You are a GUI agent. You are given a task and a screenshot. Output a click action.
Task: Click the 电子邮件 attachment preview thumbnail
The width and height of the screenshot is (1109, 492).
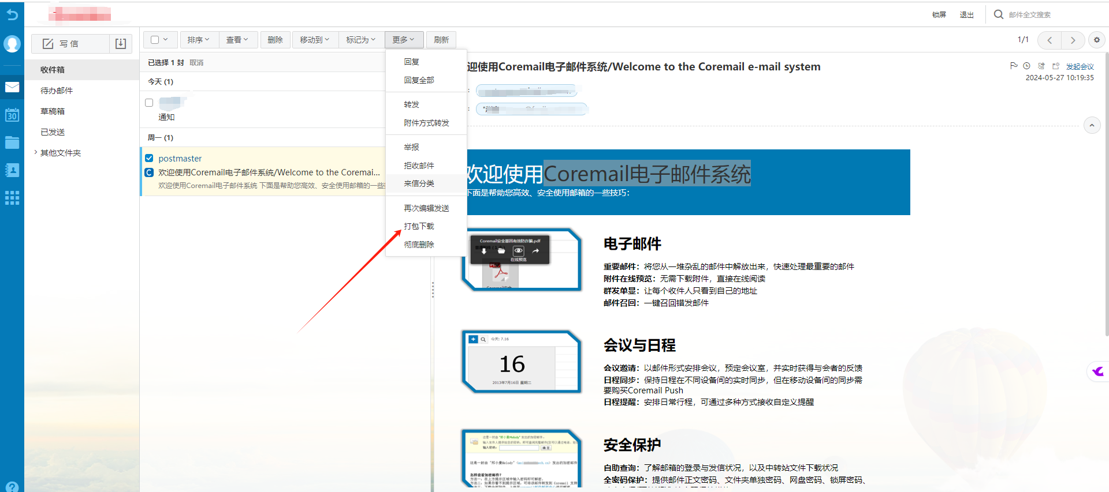[522, 260]
